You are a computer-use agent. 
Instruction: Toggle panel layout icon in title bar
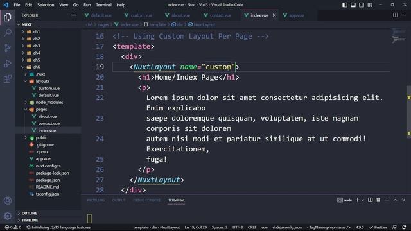click(x=353, y=5)
